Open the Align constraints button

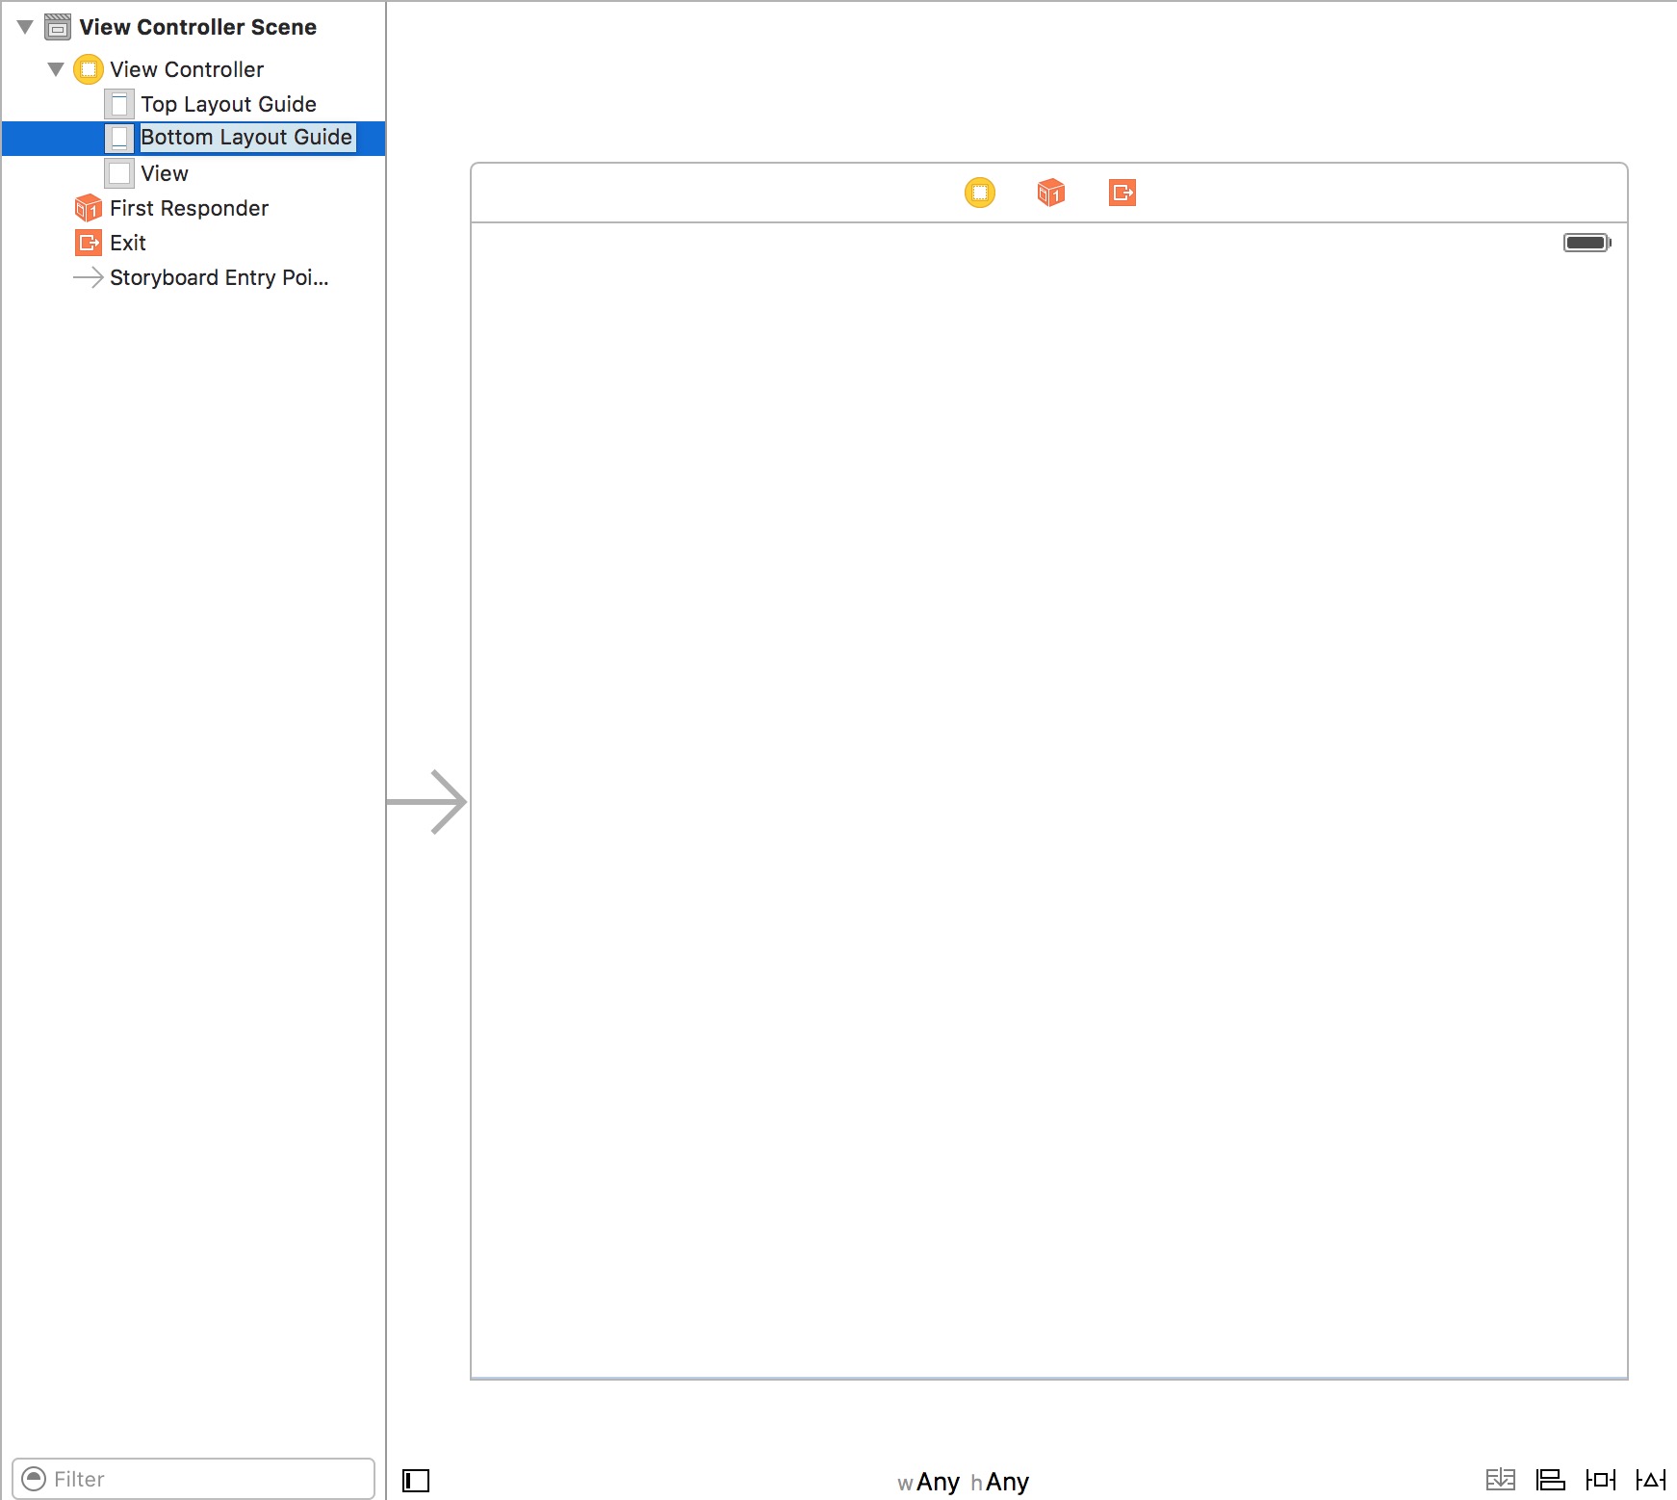(x=1550, y=1480)
